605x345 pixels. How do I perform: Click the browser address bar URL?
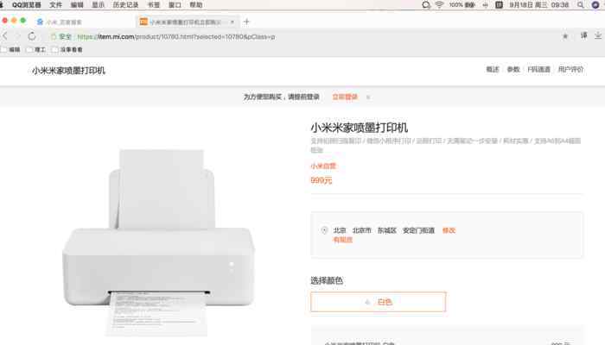176,36
